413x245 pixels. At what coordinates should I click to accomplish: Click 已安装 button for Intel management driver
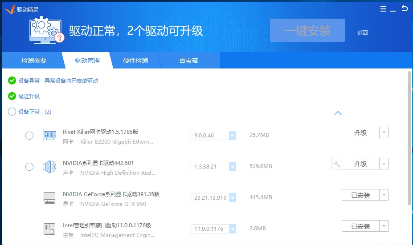pyautogui.click(x=360, y=226)
